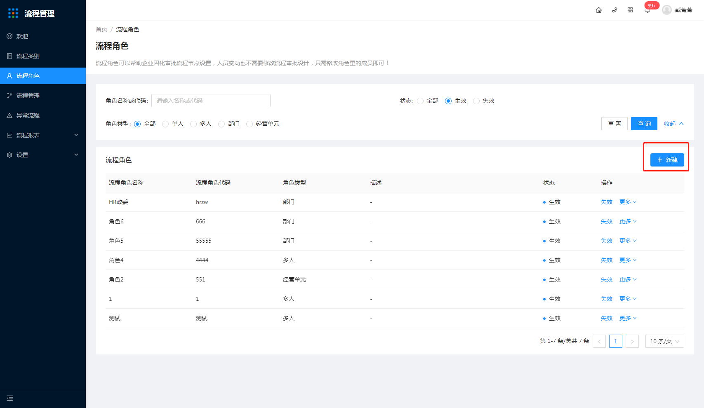
Task: Select page 1 in pagination
Action: [616, 341]
